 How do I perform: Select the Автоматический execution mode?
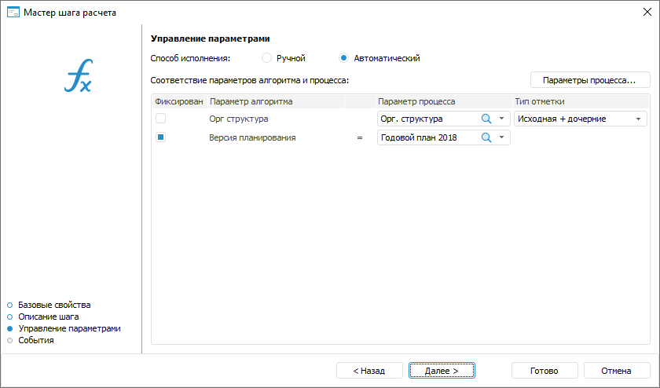[344, 58]
